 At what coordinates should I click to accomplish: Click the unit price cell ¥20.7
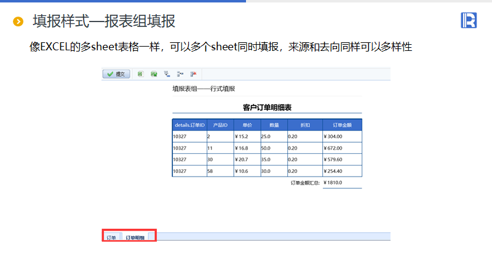tap(247, 159)
